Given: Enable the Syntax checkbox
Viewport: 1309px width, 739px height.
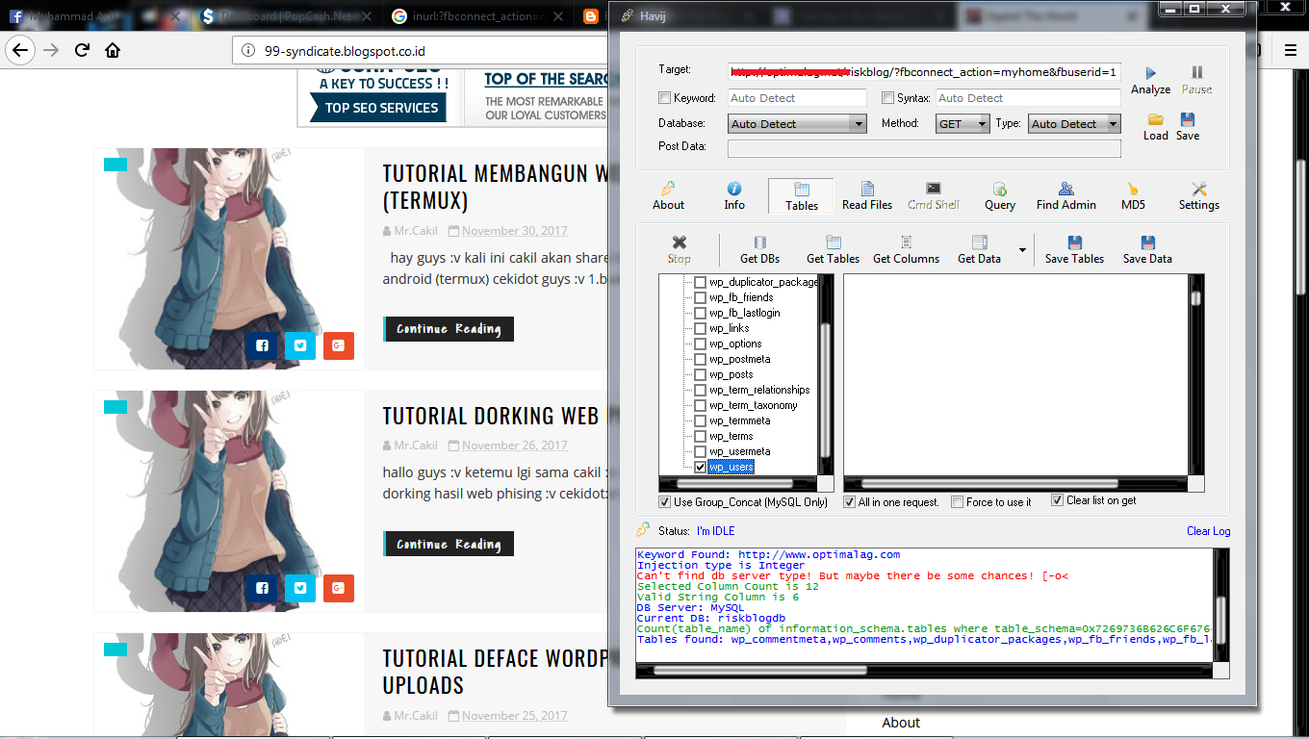Looking at the screenshot, I should pyautogui.click(x=887, y=98).
